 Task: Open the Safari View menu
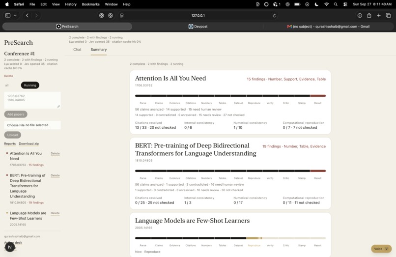(56, 4)
